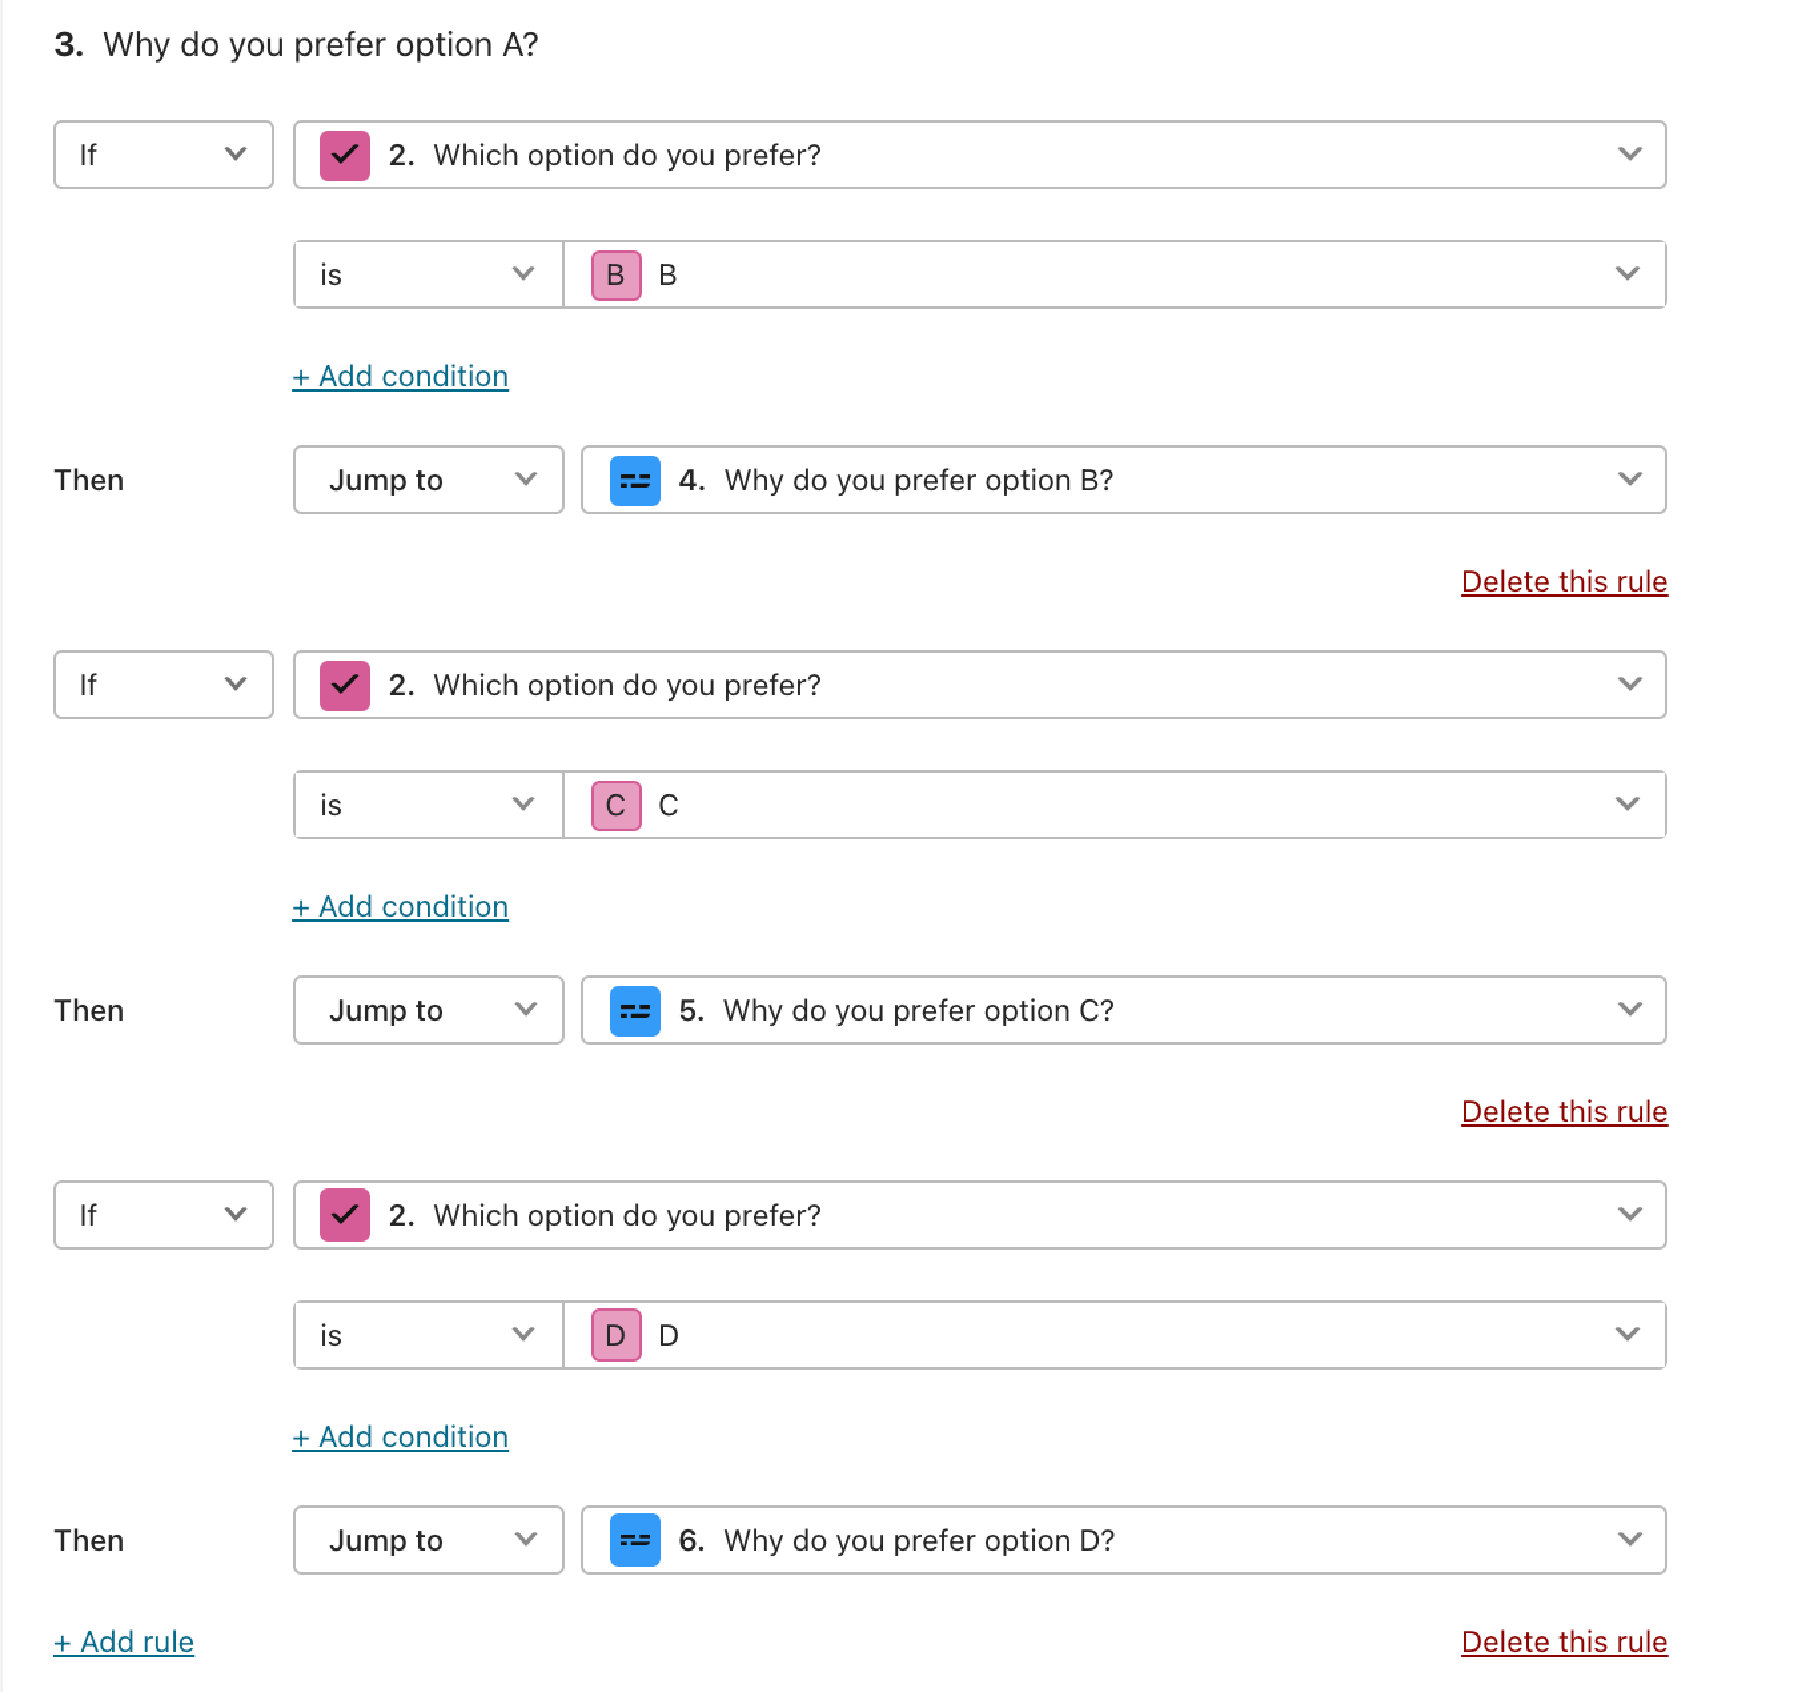Viewport: 1806px width, 1692px height.
Task: Click Add condition under the B rule
Action: point(400,376)
